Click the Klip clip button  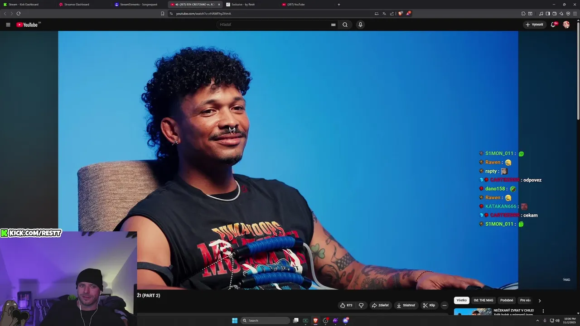[429, 305]
